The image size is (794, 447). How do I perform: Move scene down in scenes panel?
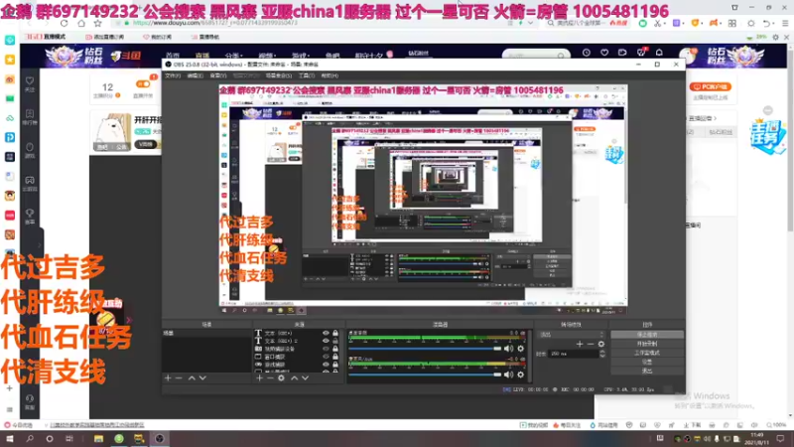(x=202, y=378)
